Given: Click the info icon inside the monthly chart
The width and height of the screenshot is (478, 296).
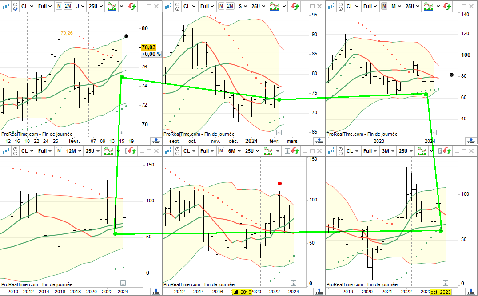Looking at the screenshot, I should tap(434, 133).
